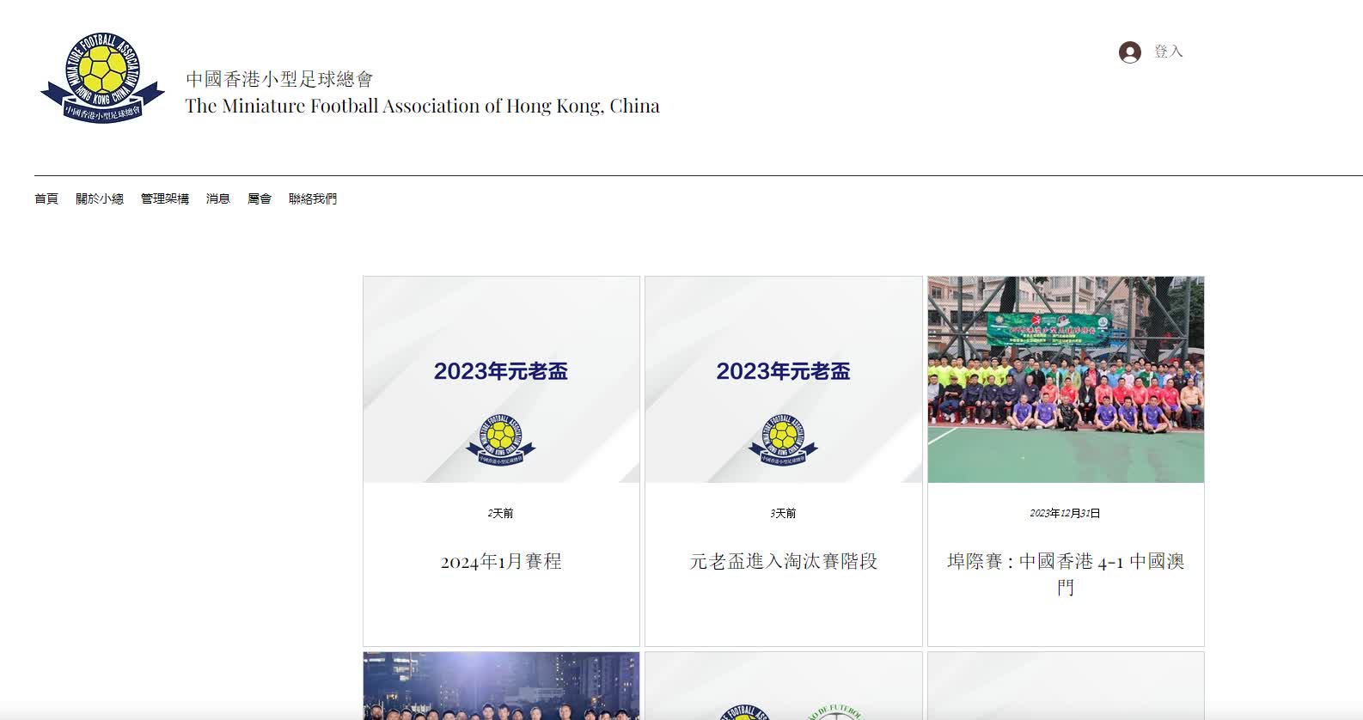Select the 管理架構 menu item
This screenshot has height=720, width=1363.
pos(165,198)
